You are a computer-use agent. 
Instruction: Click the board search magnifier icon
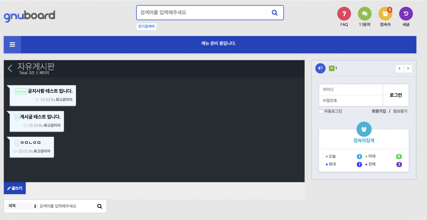tap(100, 206)
